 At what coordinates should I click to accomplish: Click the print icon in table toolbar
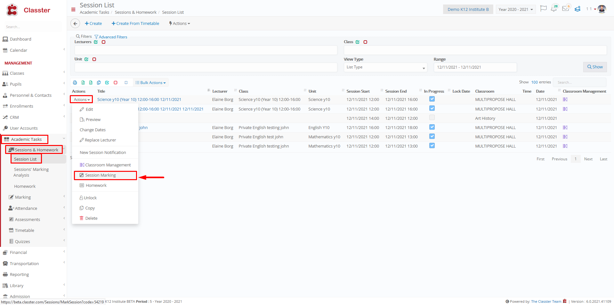(x=75, y=82)
